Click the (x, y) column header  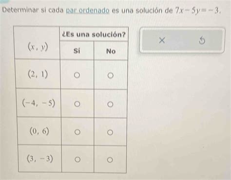[38, 47]
